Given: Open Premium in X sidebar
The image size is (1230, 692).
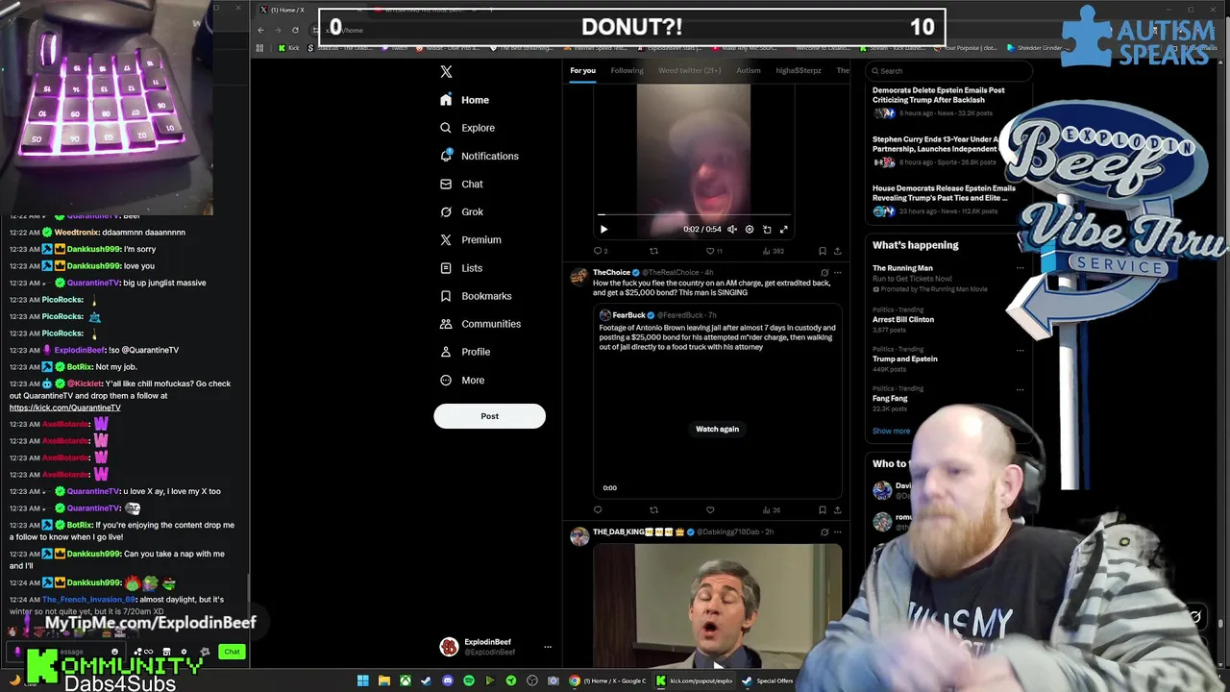Looking at the screenshot, I should [471, 239].
